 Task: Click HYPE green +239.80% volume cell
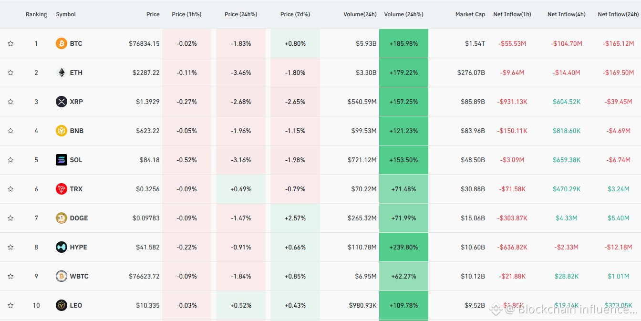[x=403, y=247]
